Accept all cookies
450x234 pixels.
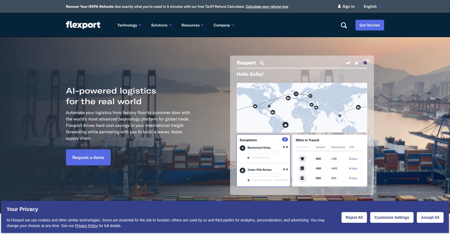point(430,217)
